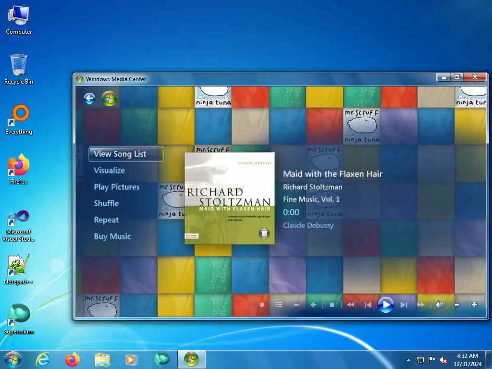Click the Richard Stoltzman album cover
The height and width of the screenshot is (369, 492).
[x=230, y=198]
